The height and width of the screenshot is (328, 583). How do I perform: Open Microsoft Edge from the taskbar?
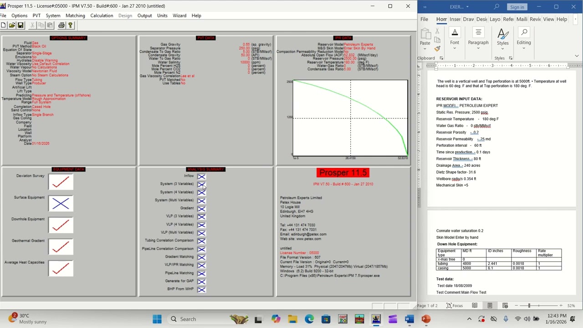point(309,319)
